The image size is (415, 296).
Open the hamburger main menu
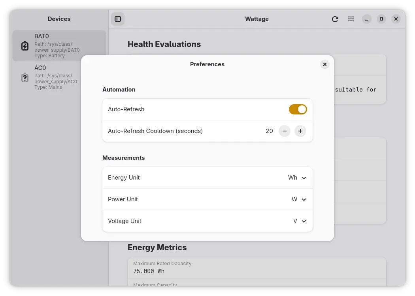(351, 19)
